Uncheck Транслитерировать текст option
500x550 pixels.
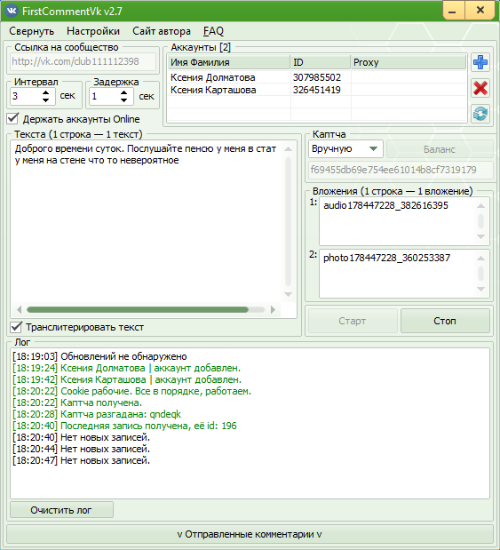click(16, 327)
